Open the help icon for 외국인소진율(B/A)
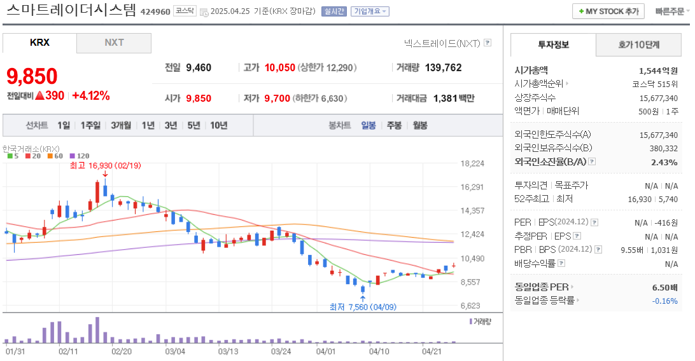 point(592,162)
